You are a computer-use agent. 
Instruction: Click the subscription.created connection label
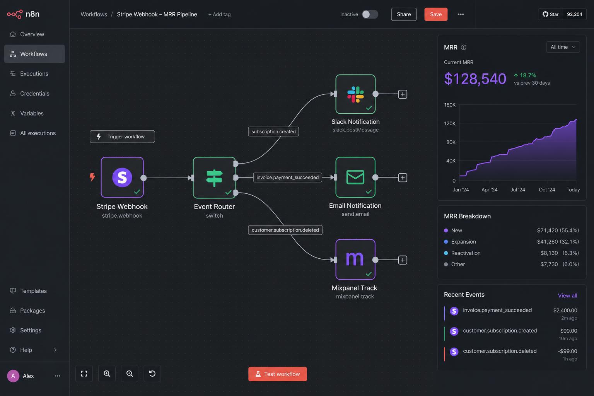coord(273,131)
